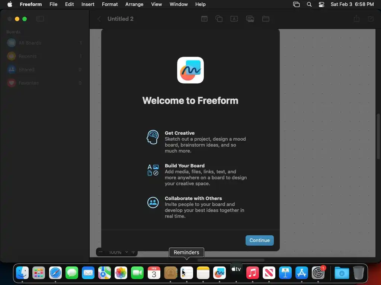The width and height of the screenshot is (381, 285).
Task: Open News from the Dock
Action: pyautogui.click(x=269, y=273)
